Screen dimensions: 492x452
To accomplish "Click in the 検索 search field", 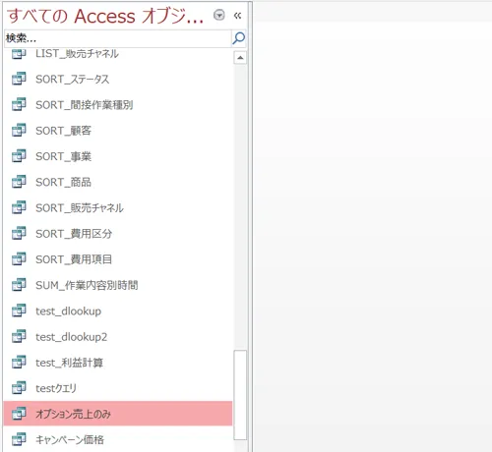I will pyautogui.click(x=118, y=38).
